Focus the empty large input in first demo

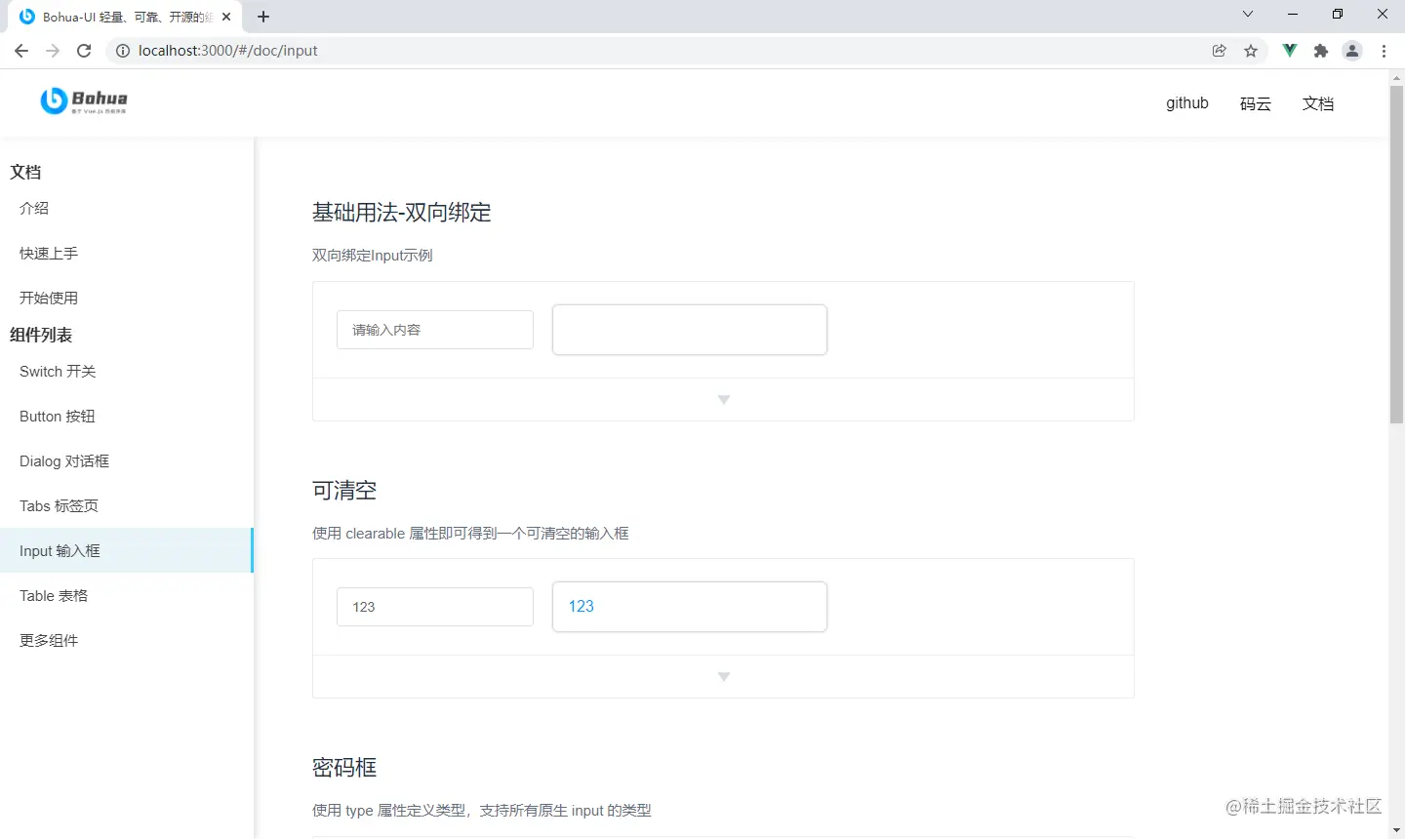[690, 330]
